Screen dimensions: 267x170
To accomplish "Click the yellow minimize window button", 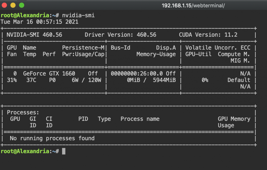I will click(13, 5).
